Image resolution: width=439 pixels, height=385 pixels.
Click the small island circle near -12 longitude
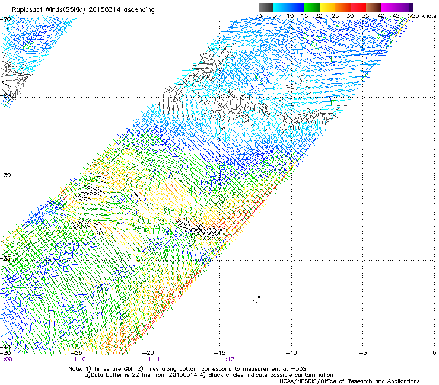point(259,297)
